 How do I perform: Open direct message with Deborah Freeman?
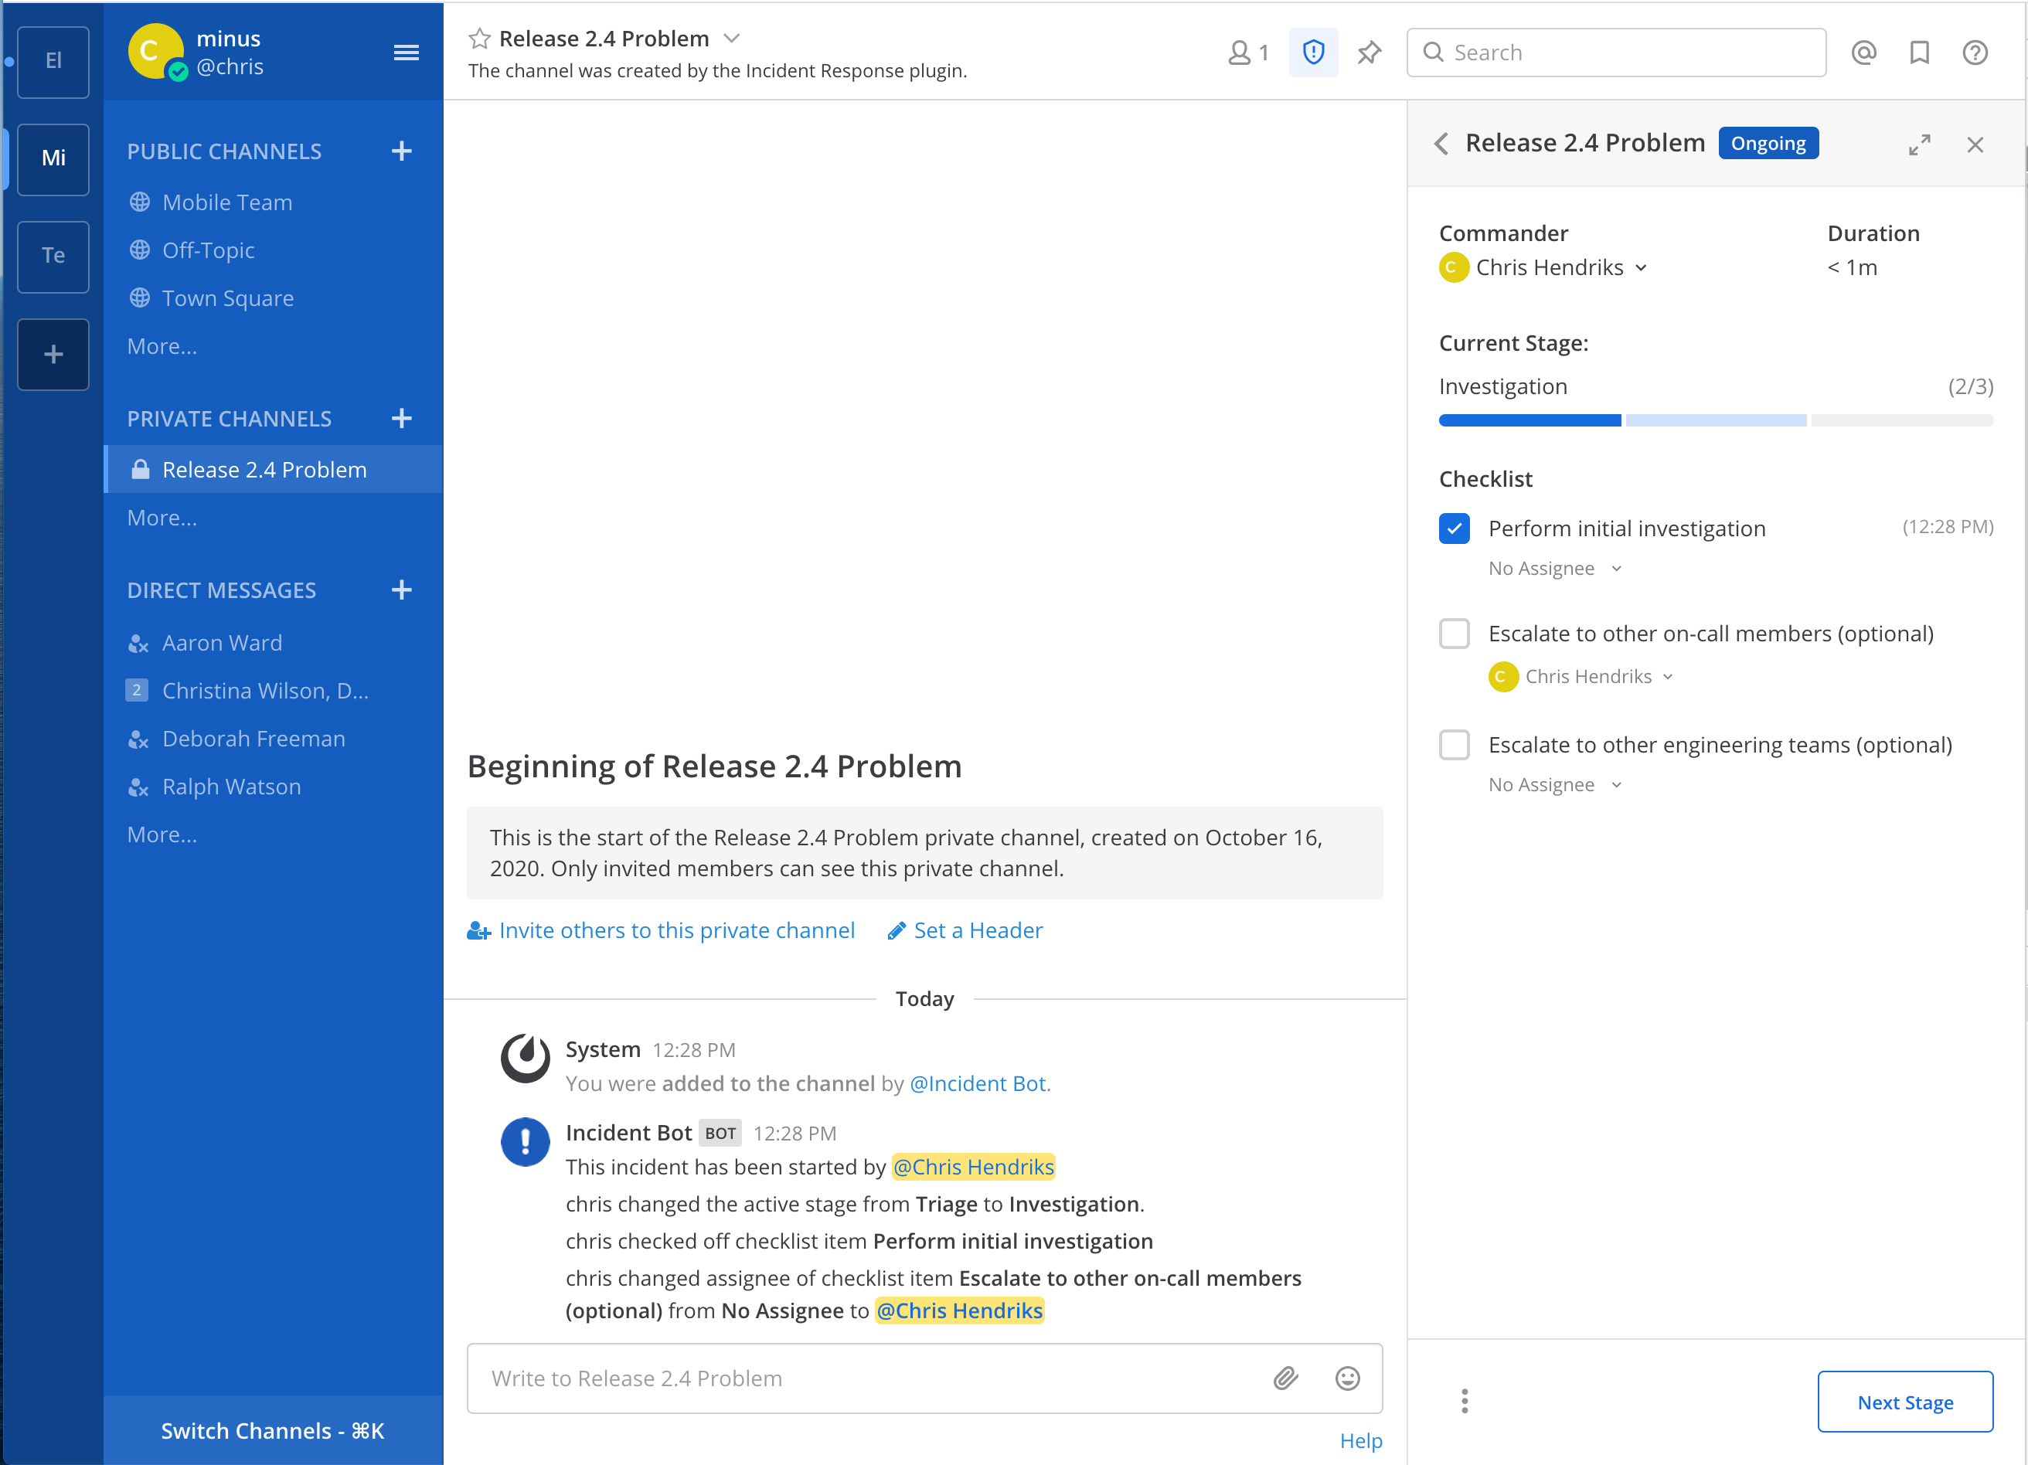[253, 739]
